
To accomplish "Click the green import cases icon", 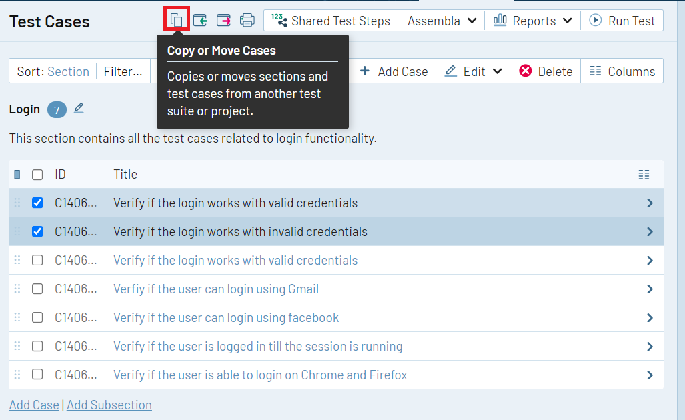I will [x=200, y=21].
